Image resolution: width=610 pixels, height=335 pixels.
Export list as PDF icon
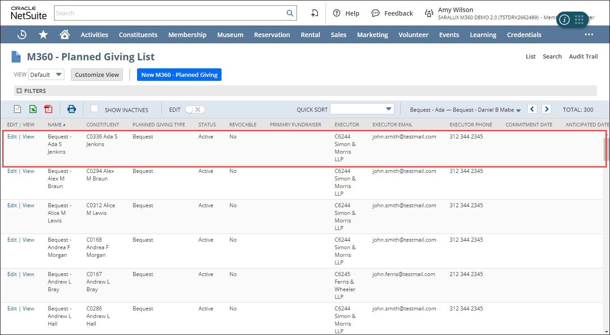[48, 109]
